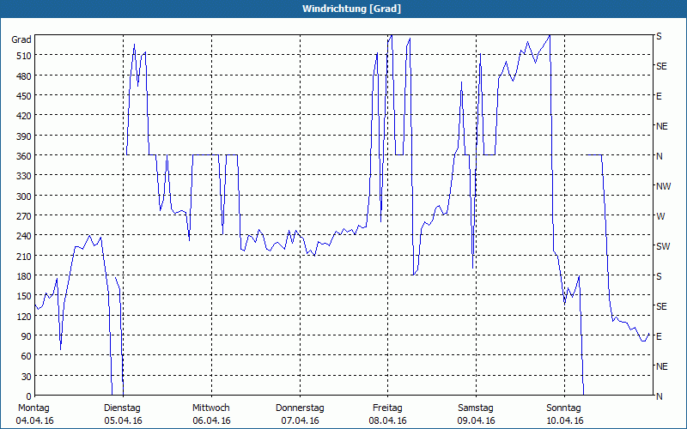Select the 08.04.16 date label
687x429 pixels.
(388, 420)
